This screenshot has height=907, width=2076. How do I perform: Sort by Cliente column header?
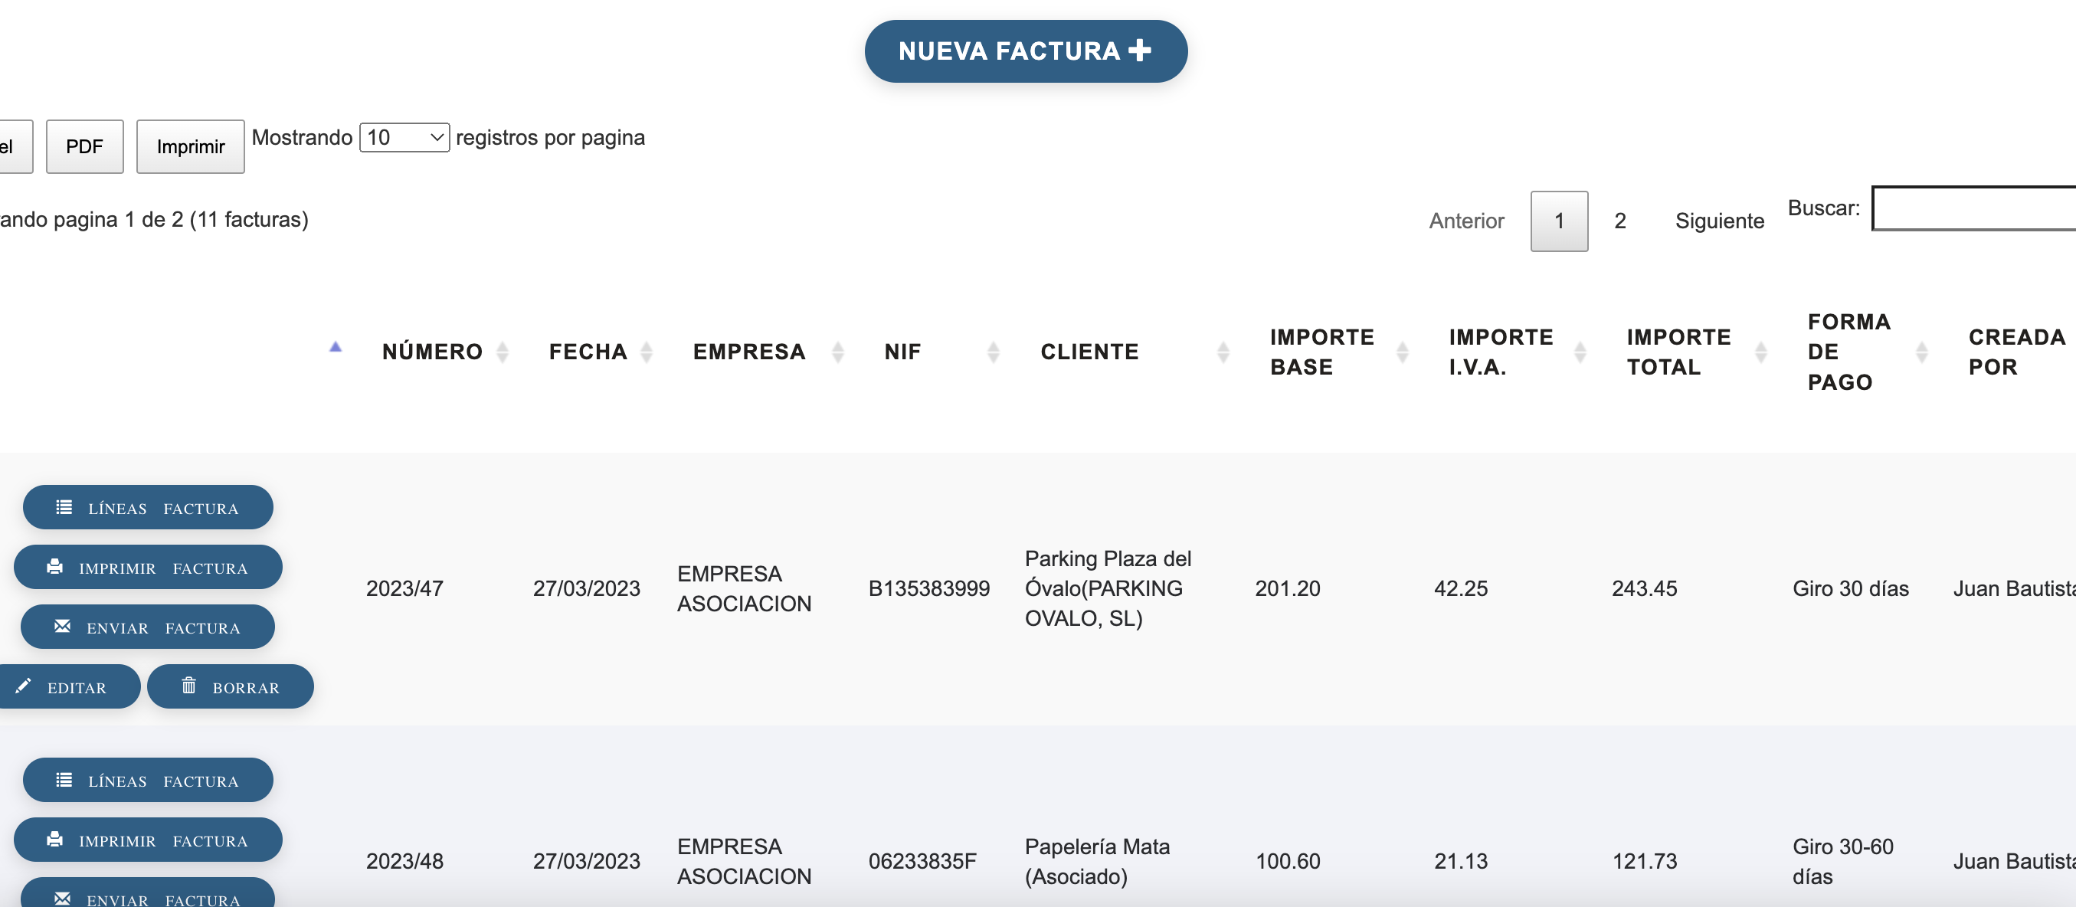pyautogui.click(x=1089, y=352)
